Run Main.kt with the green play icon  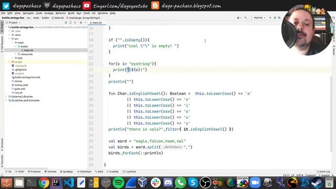[270, 18]
